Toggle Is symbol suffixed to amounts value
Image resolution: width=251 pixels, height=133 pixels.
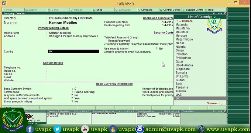(76, 95)
